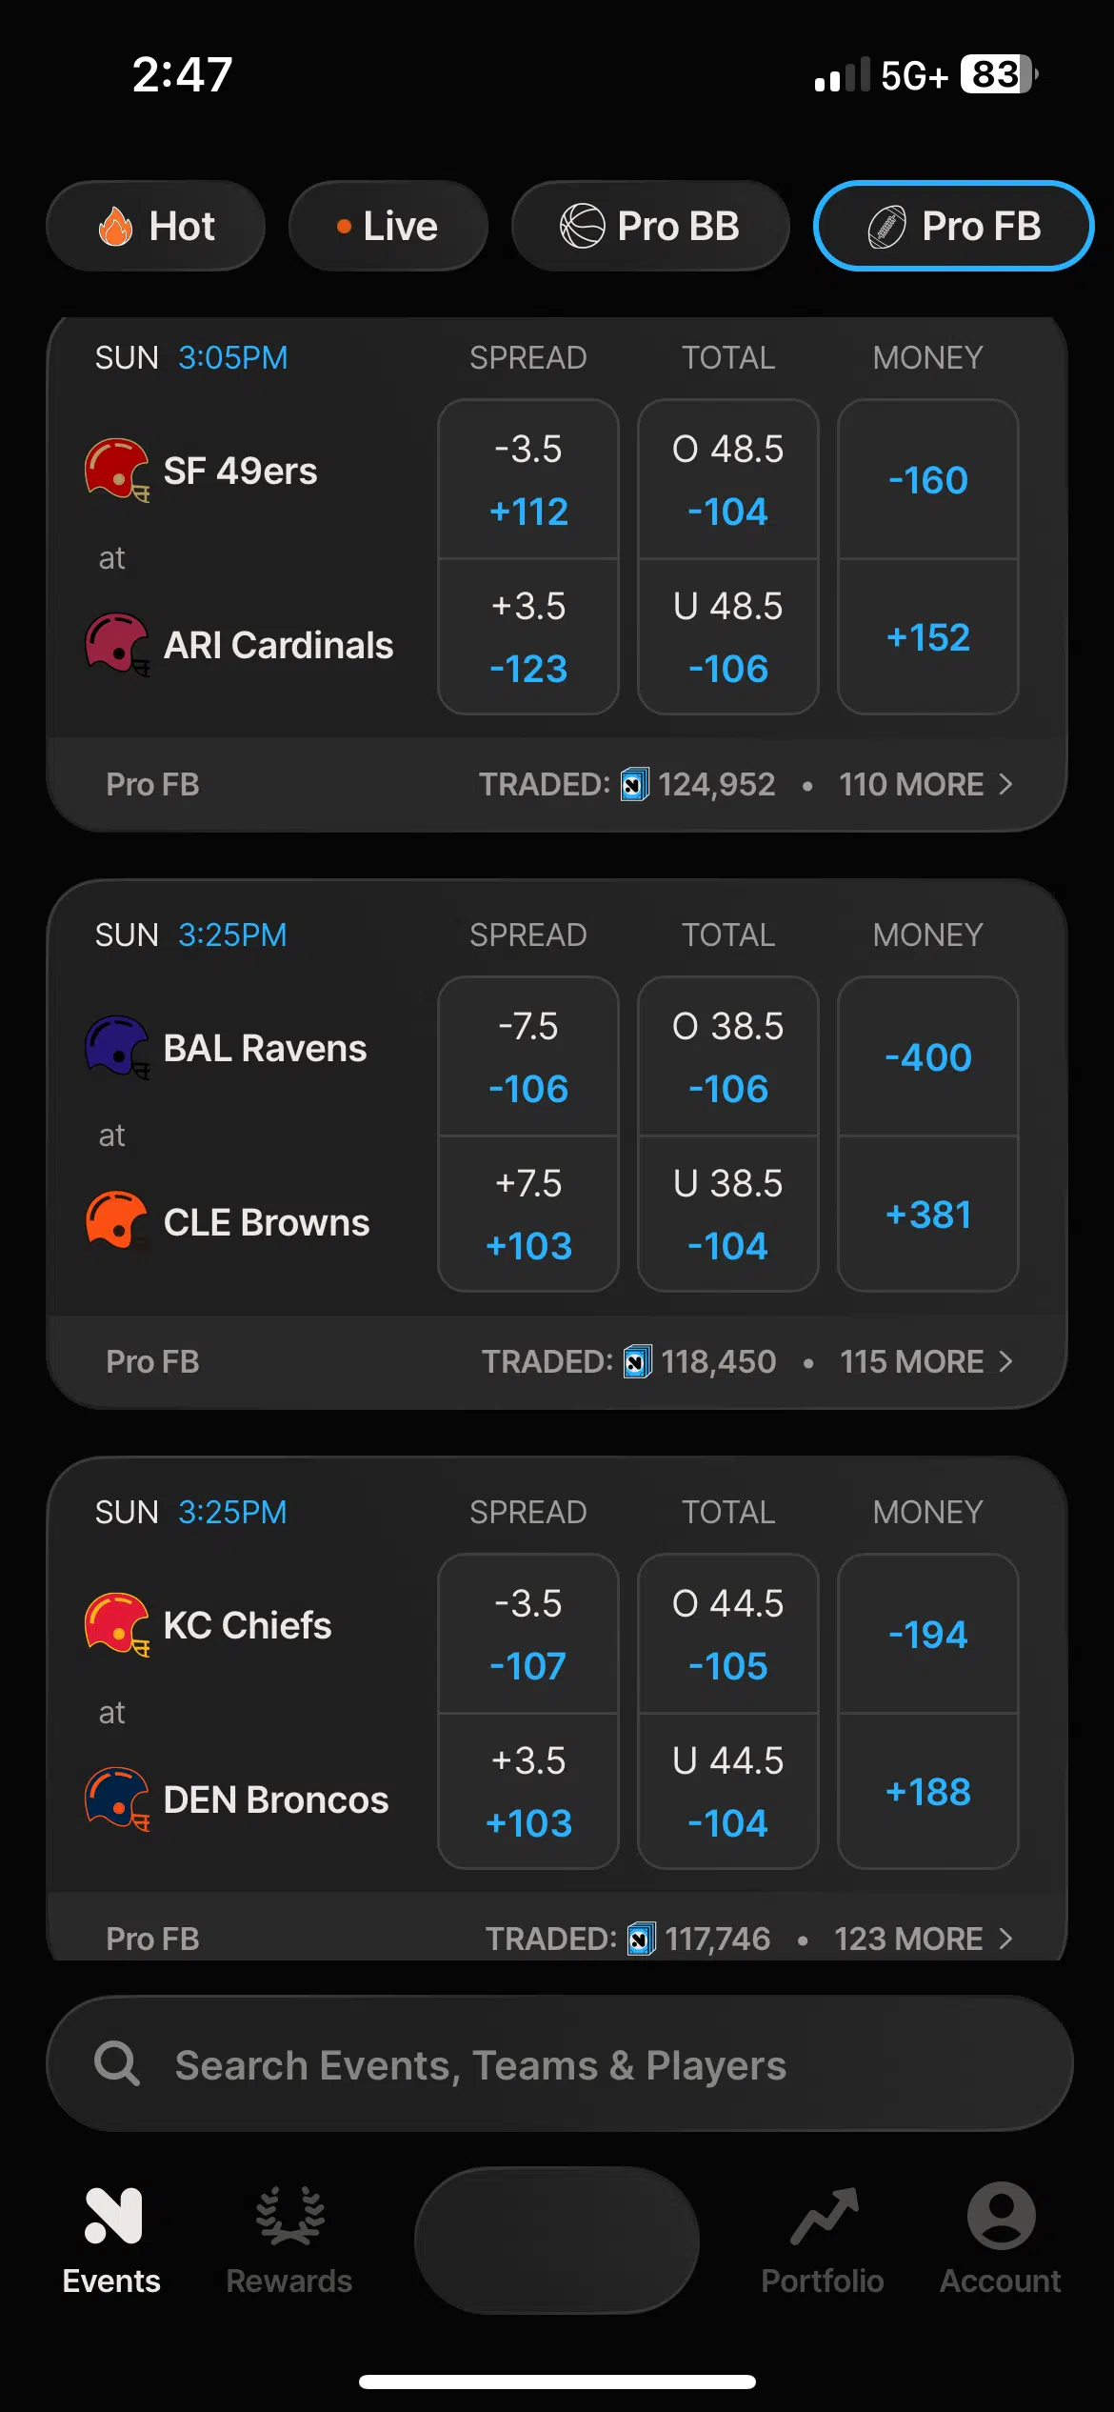Switch to the Hot tab
The height and width of the screenshot is (2412, 1114).
[x=156, y=226]
